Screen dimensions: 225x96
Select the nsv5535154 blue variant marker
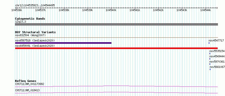pos(210,54)
